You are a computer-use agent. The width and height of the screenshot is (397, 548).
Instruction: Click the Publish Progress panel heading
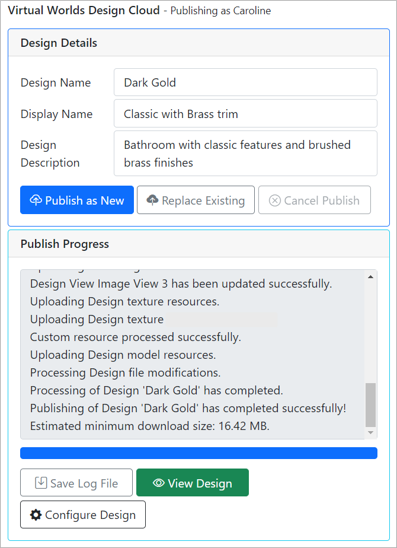pos(65,244)
